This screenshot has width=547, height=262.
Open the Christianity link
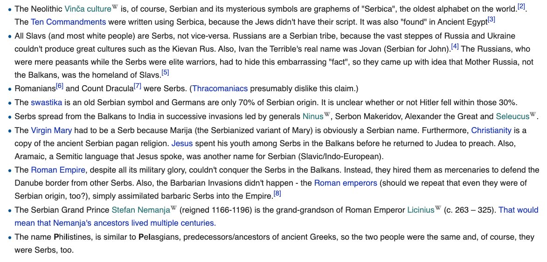coord(491,130)
